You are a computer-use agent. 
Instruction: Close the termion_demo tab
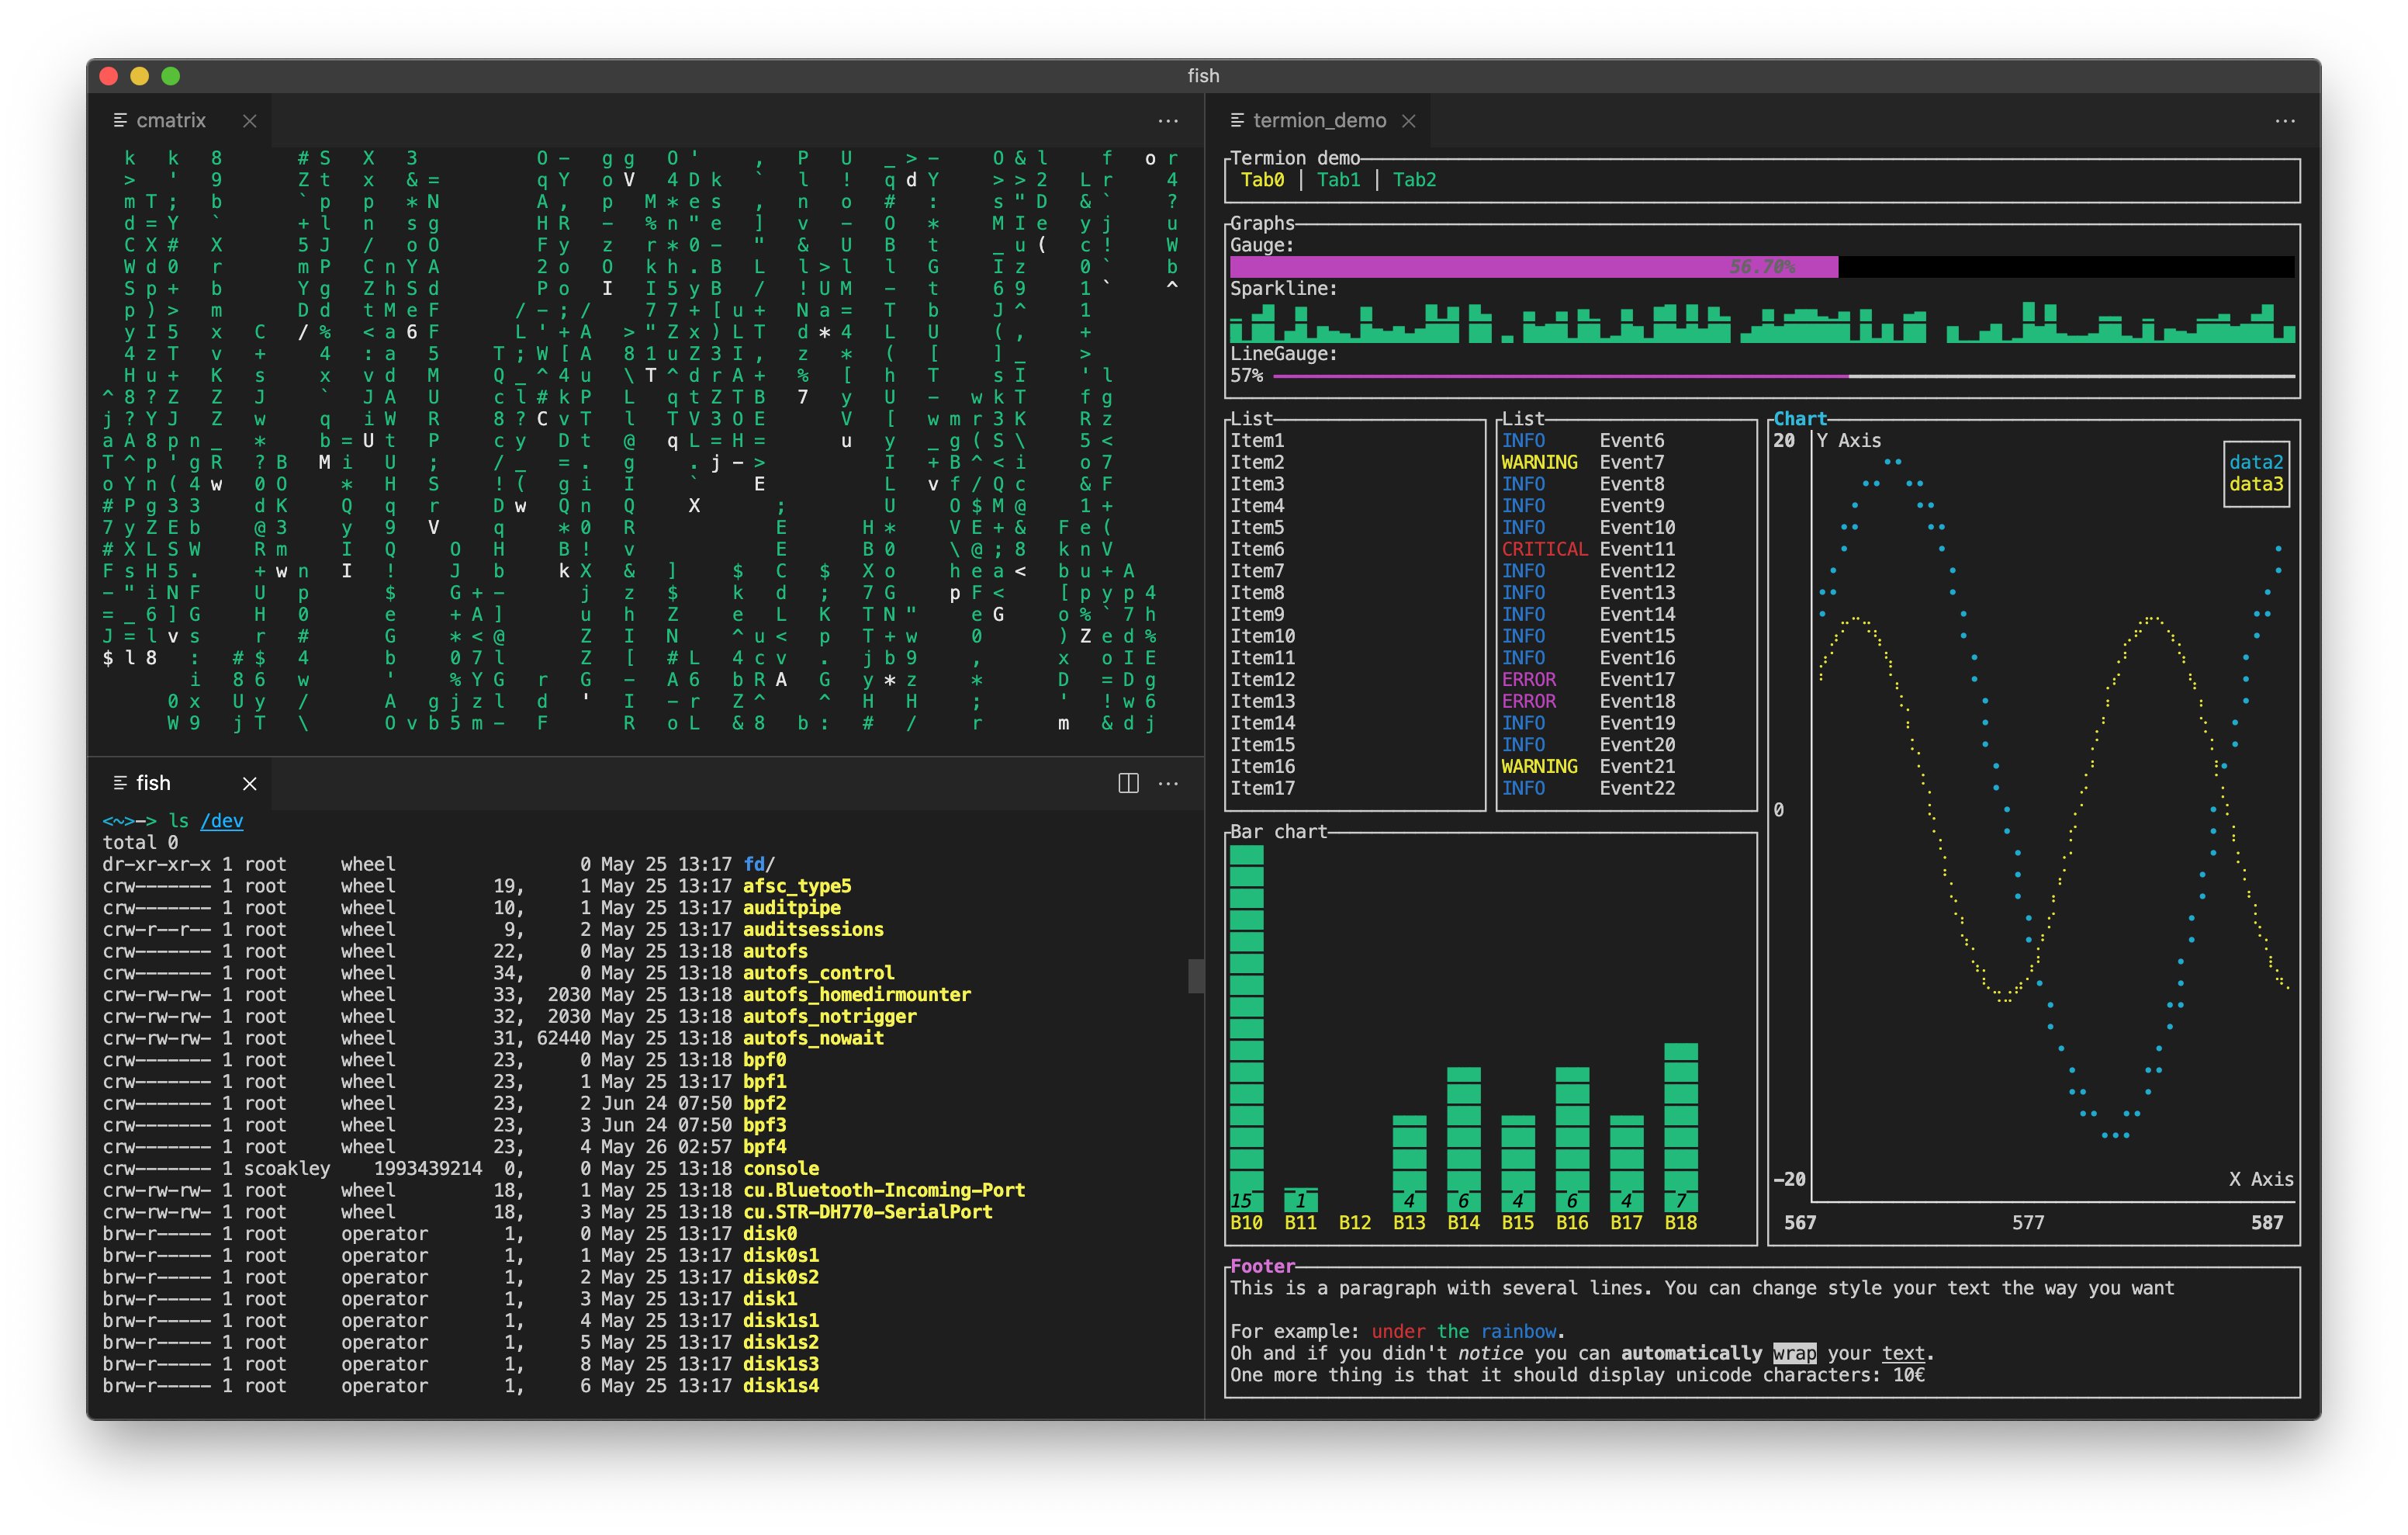[1408, 121]
